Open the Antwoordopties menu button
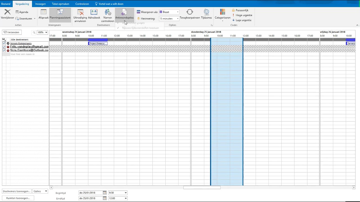The image size is (360, 202). point(124,15)
